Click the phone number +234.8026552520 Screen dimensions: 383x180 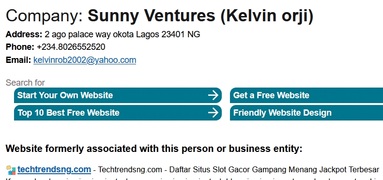tap(71, 47)
